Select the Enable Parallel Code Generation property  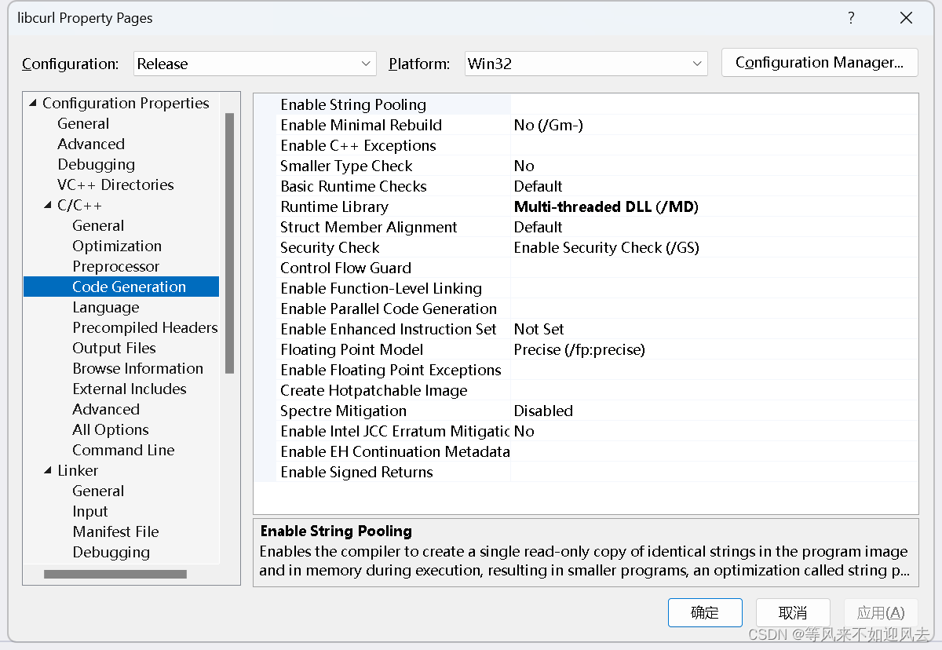coord(389,309)
